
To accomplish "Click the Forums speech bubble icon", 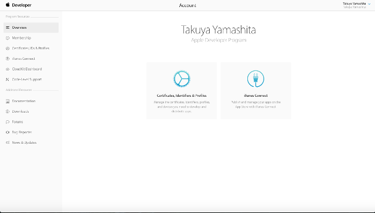I will coord(8,121).
